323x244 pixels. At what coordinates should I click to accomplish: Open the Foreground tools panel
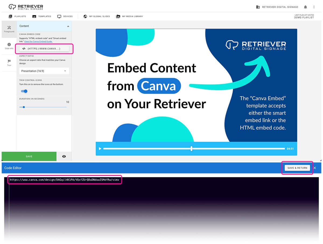[x=9, y=29]
